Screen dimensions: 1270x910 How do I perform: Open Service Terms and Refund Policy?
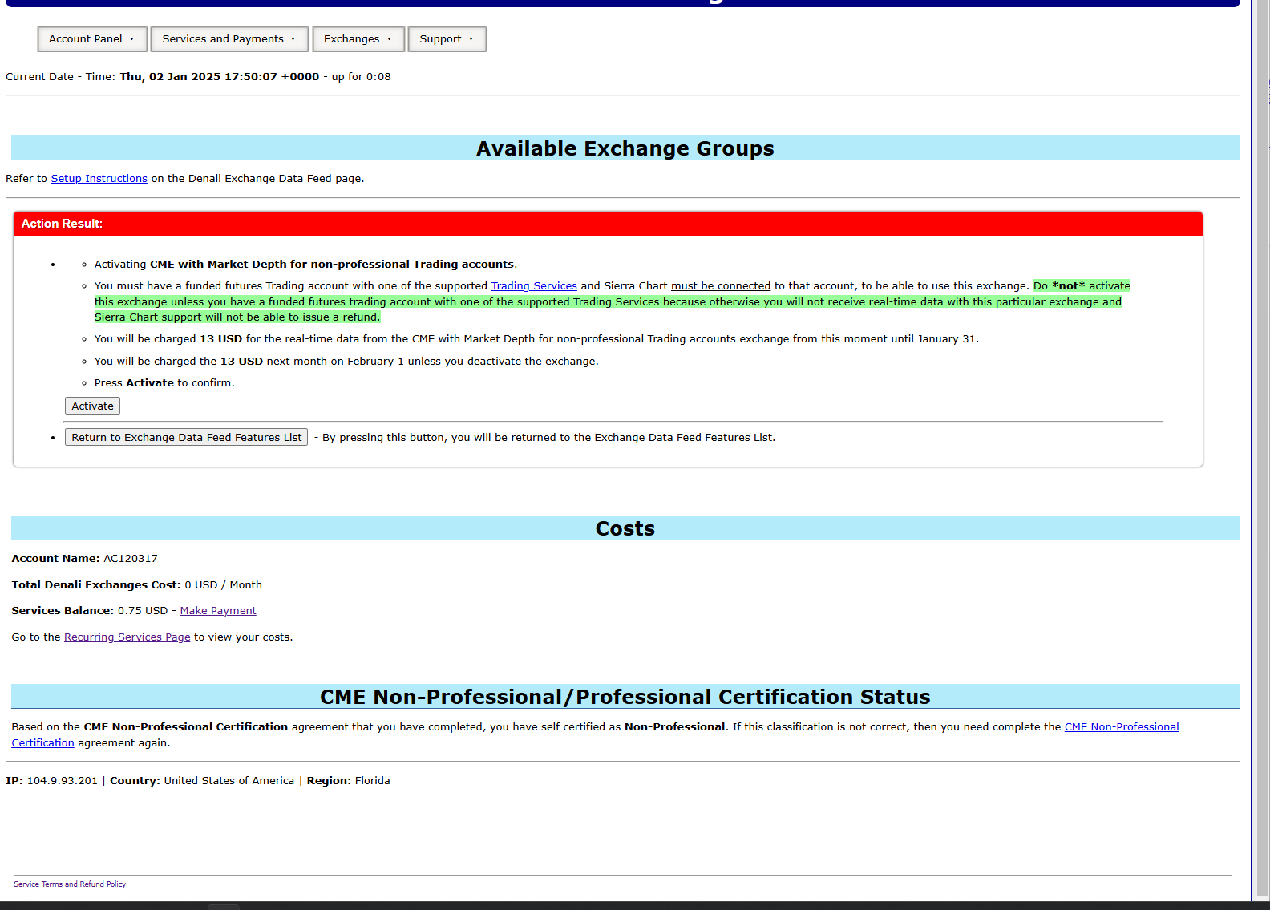tap(70, 884)
